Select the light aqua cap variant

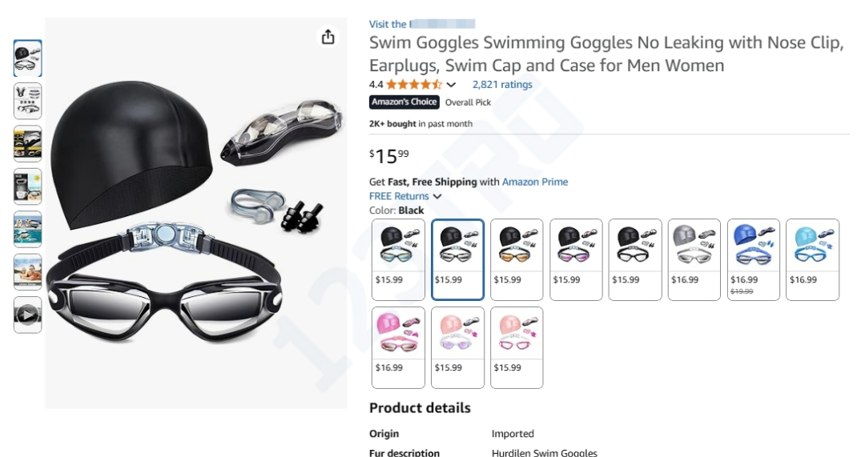point(813,259)
